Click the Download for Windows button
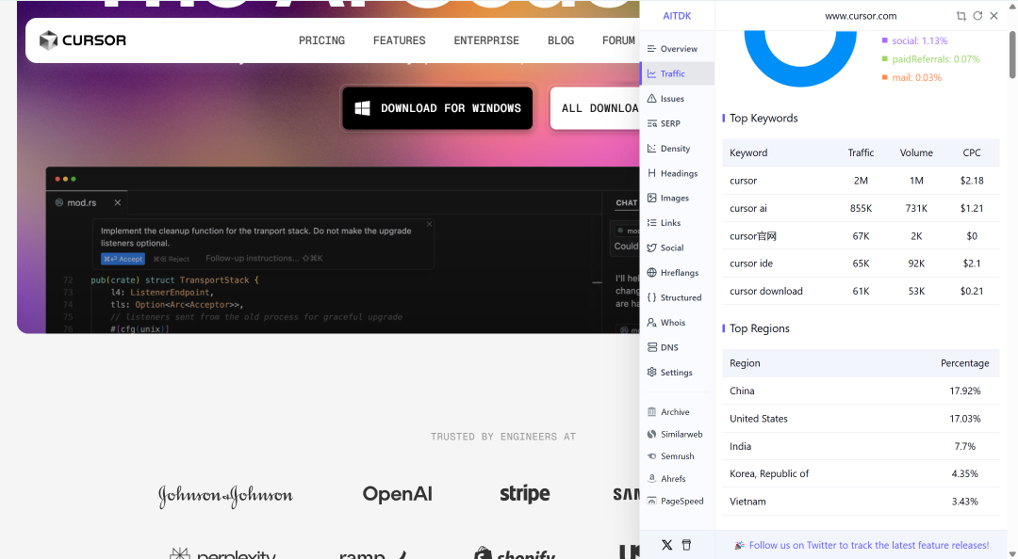The height and width of the screenshot is (559, 1018). (437, 108)
